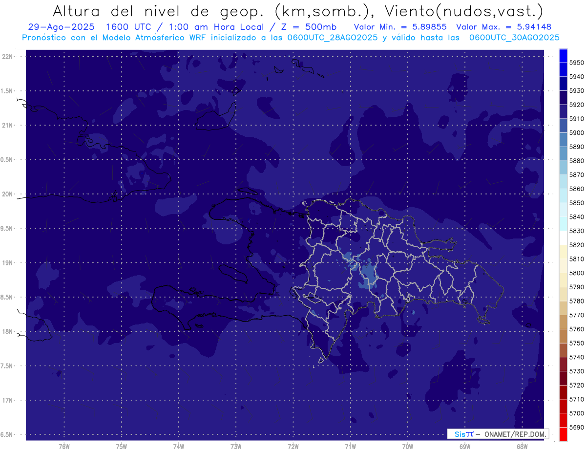Click 'Valor Max. = 5.94148' text

[503, 27]
